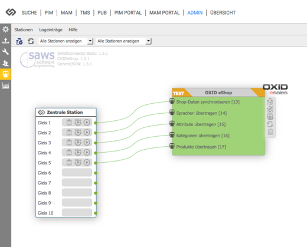
Task: Select the train stations icon in the sidebar
Action: click(5, 74)
